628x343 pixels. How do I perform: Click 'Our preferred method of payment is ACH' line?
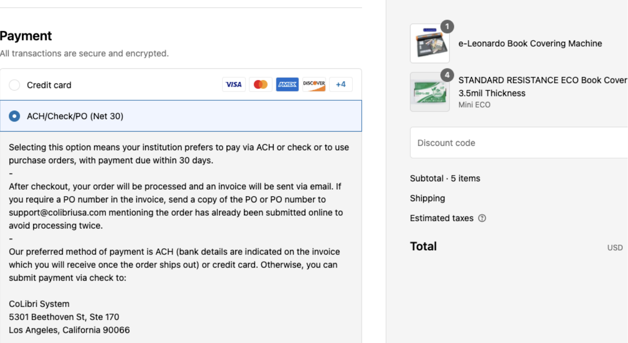point(174,252)
